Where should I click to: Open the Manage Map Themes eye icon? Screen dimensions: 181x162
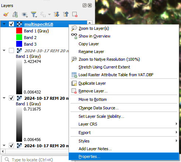(24, 14)
